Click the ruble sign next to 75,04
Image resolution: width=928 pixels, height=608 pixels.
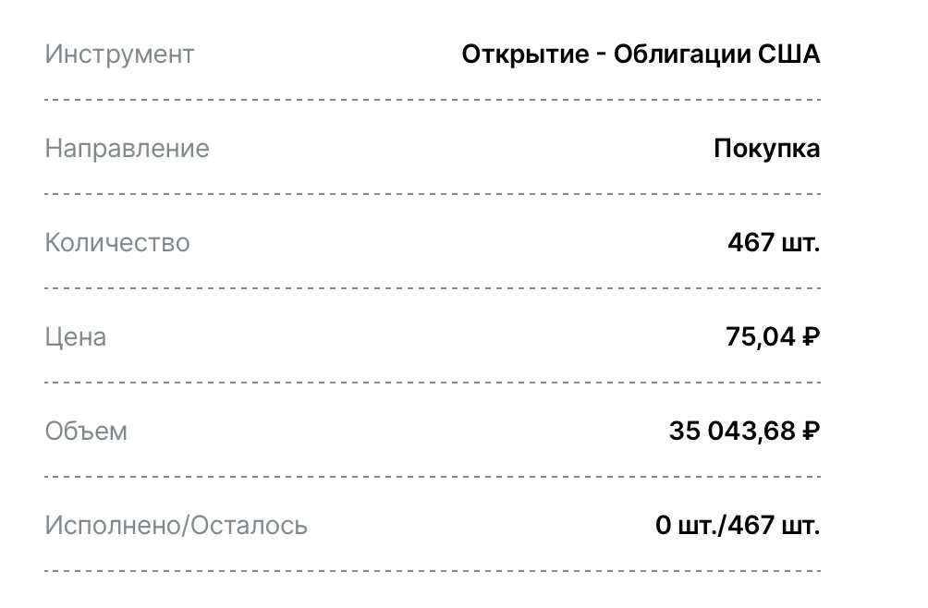pyautogui.click(x=812, y=337)
